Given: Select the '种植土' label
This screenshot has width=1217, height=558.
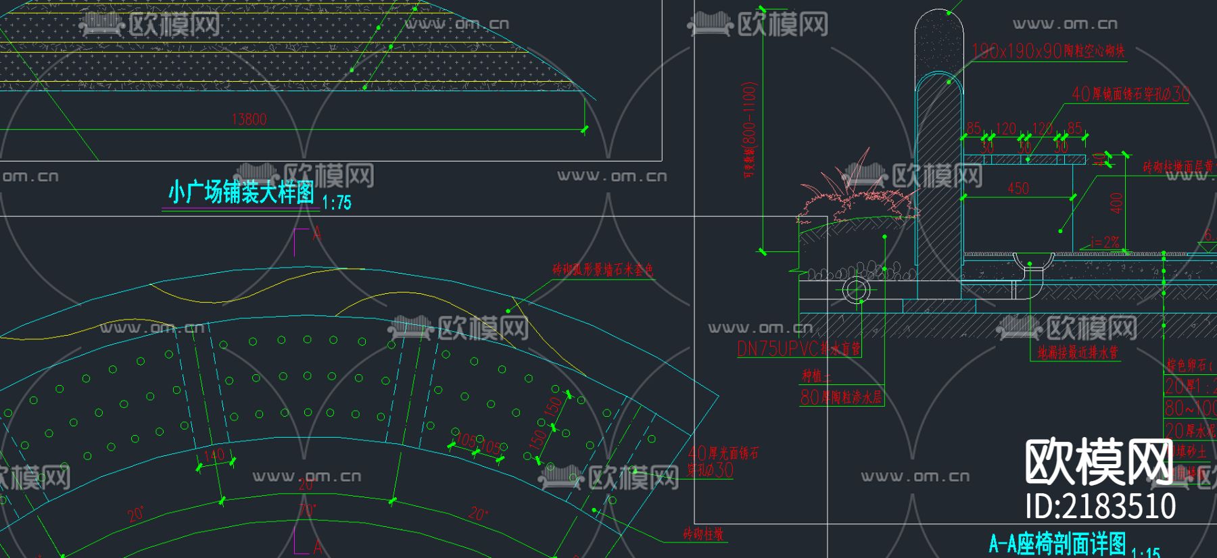Looking at the screenshot, I should pos(817,376).
